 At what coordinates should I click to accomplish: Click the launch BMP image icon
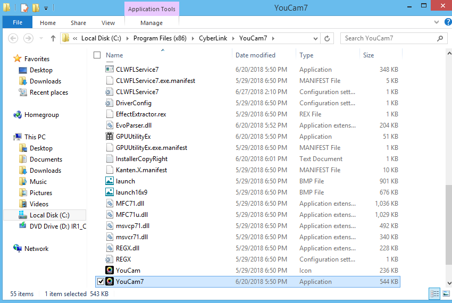(109, 181)
